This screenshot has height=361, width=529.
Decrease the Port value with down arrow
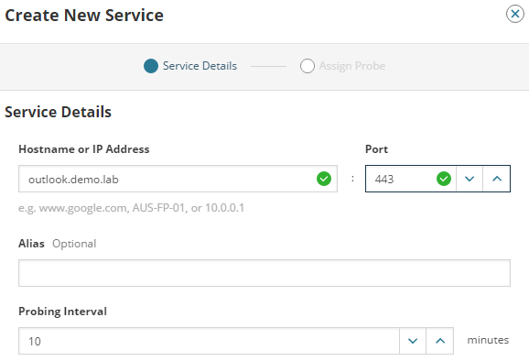click(470, 179)
